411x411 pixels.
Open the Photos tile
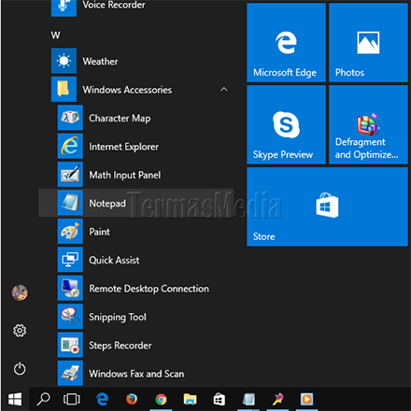tap(368, 43)
